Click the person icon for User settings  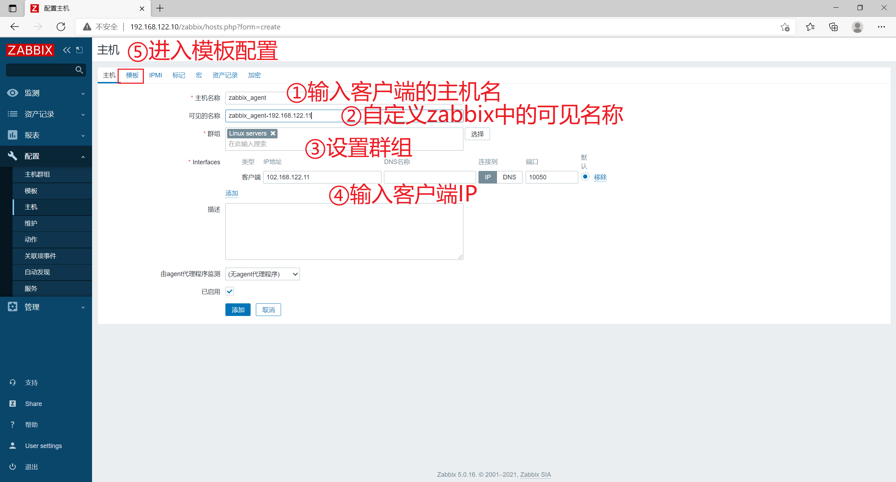point(13,446)
